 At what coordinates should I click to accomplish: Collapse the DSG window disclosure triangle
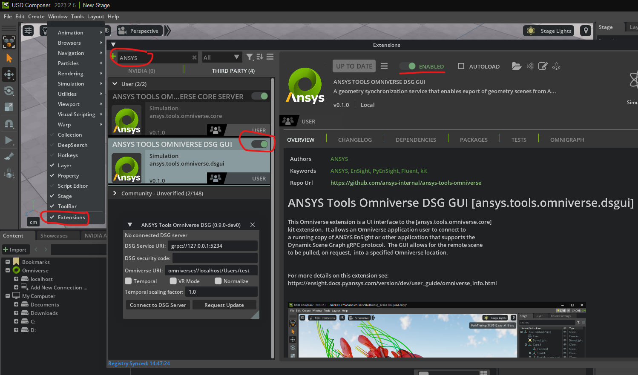[x=130, y=225]
